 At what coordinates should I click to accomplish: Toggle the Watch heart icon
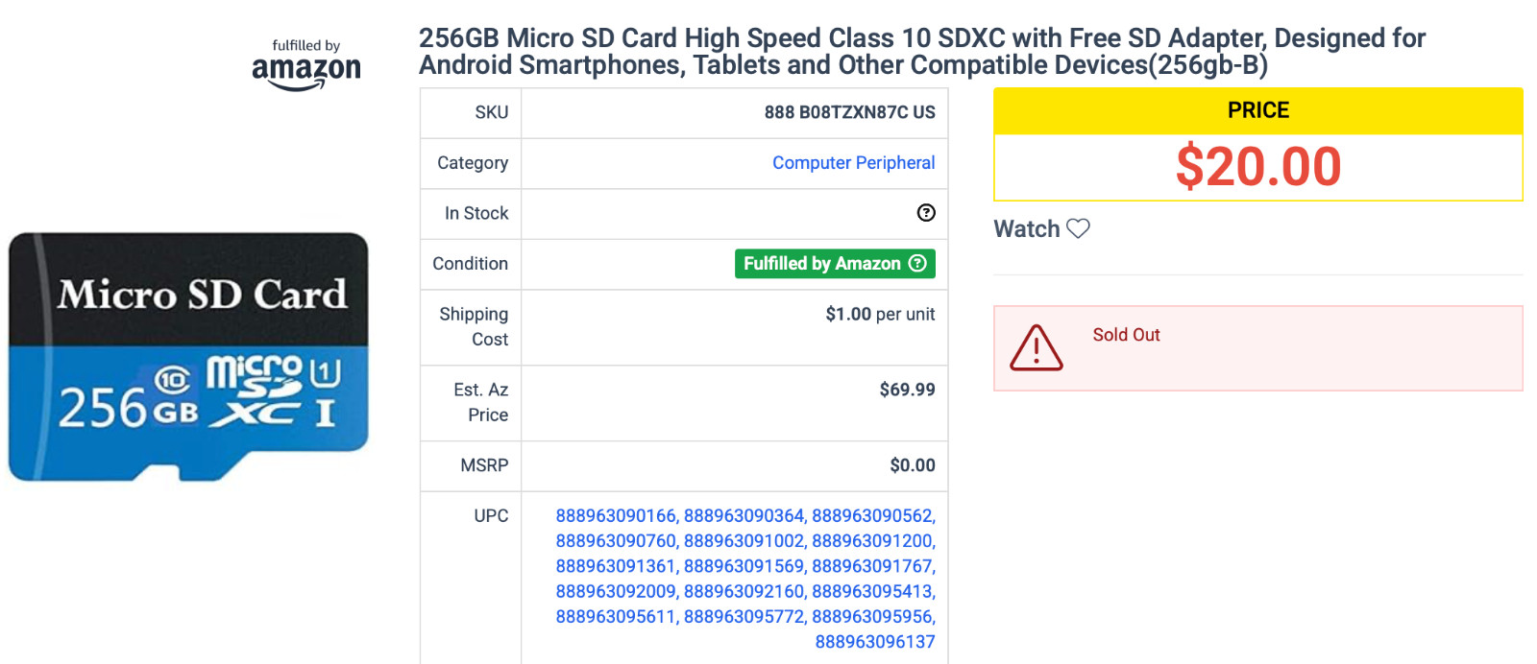pos(1078,228)
